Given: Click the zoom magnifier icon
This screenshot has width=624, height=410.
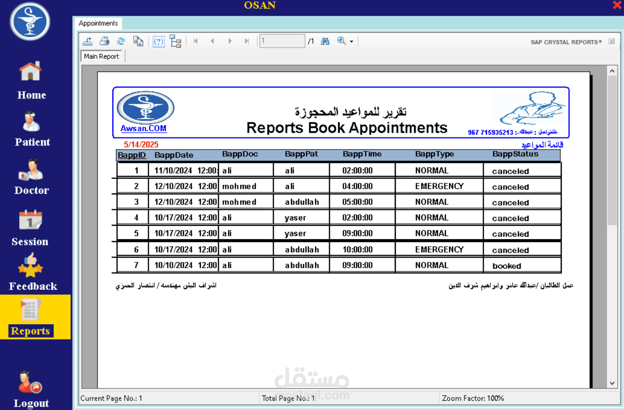Looking at the screenshot, I should (342, 41).
